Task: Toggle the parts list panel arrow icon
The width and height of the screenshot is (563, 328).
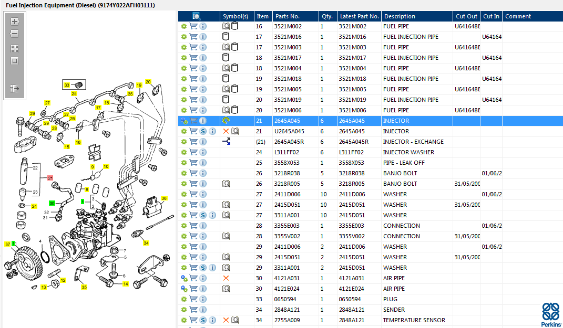Action: coord(15,89)
